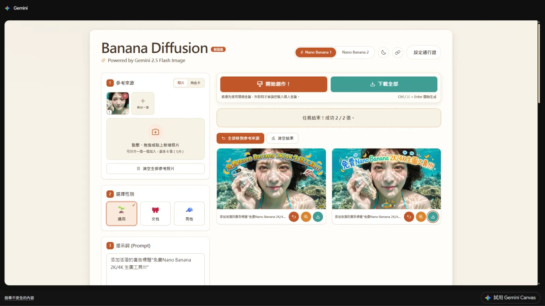Choose the 女性 gender option

coord(155,214)
